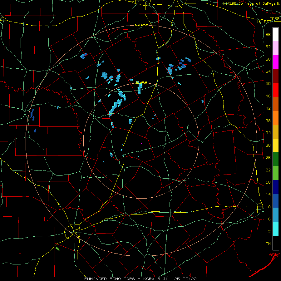281x281 pixels.
Task: Select the "50" legend label
Action: click(x=268, y=84)
